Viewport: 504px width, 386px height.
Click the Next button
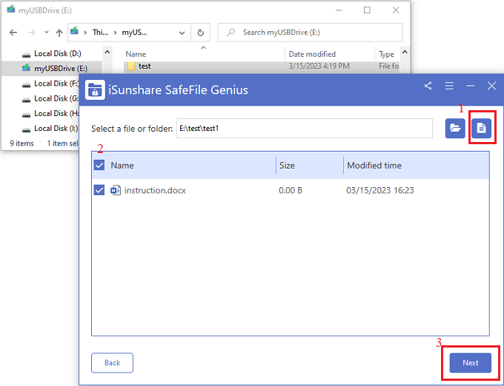[x=470, y=362]
